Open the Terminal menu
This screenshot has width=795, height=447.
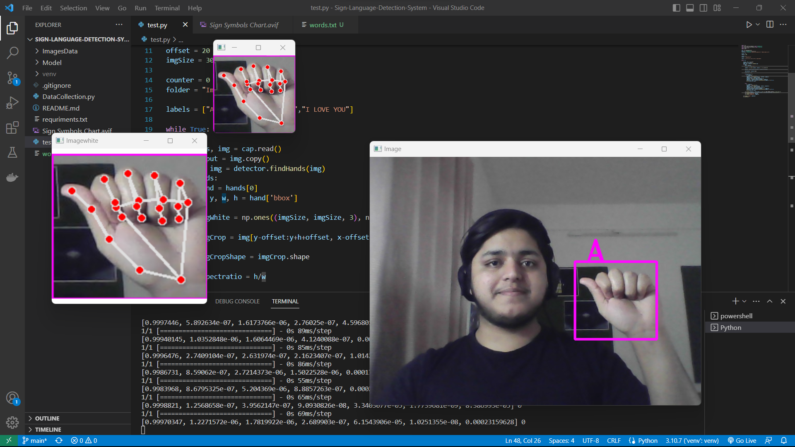point(167,8)
